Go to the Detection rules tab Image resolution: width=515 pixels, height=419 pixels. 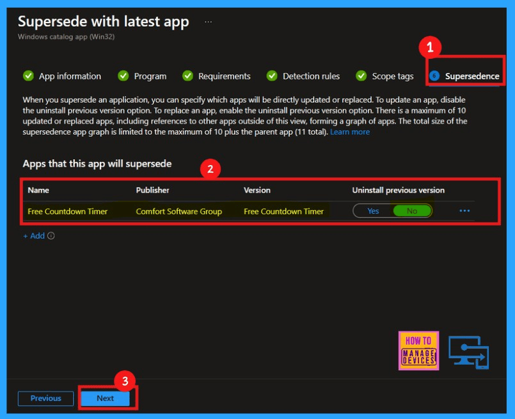click(x=311, y=76)
